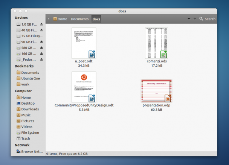This screenshot has width=229, height=165.
Task: Click the 60.3 kB size label
Action: (x=156, y=110)
